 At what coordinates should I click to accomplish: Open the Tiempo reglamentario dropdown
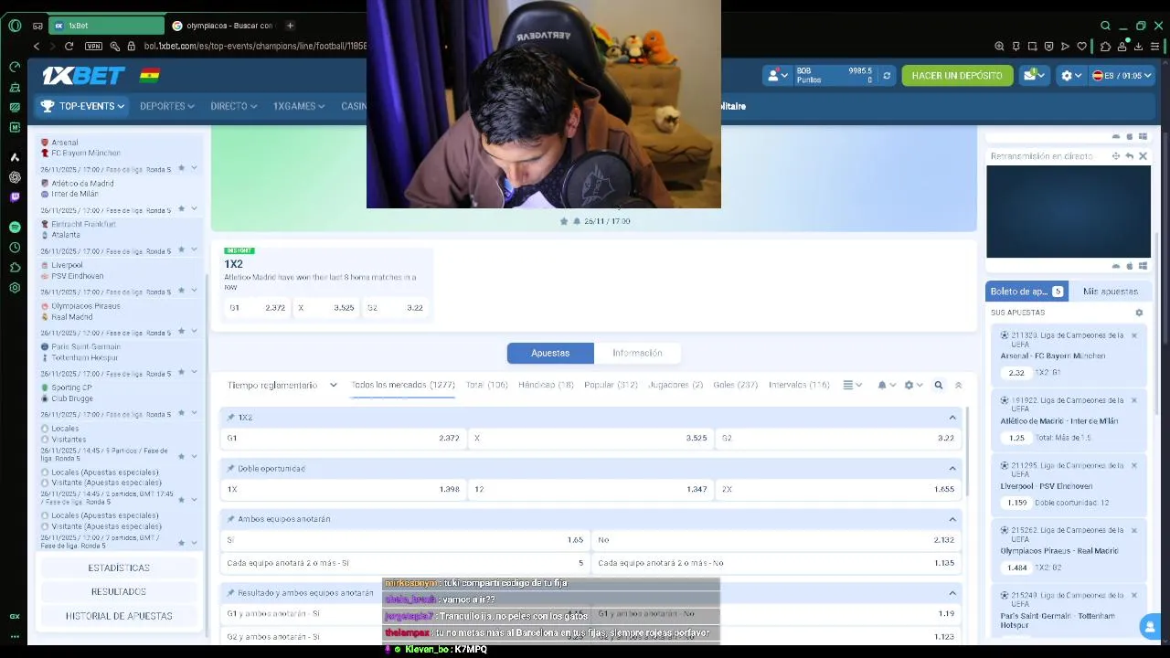[282, 385]
